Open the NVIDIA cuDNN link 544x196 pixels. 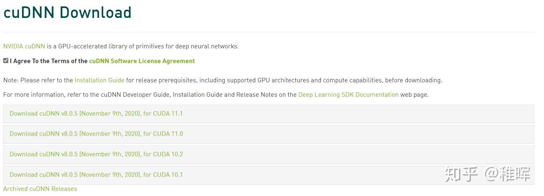[x=24, y=46]
